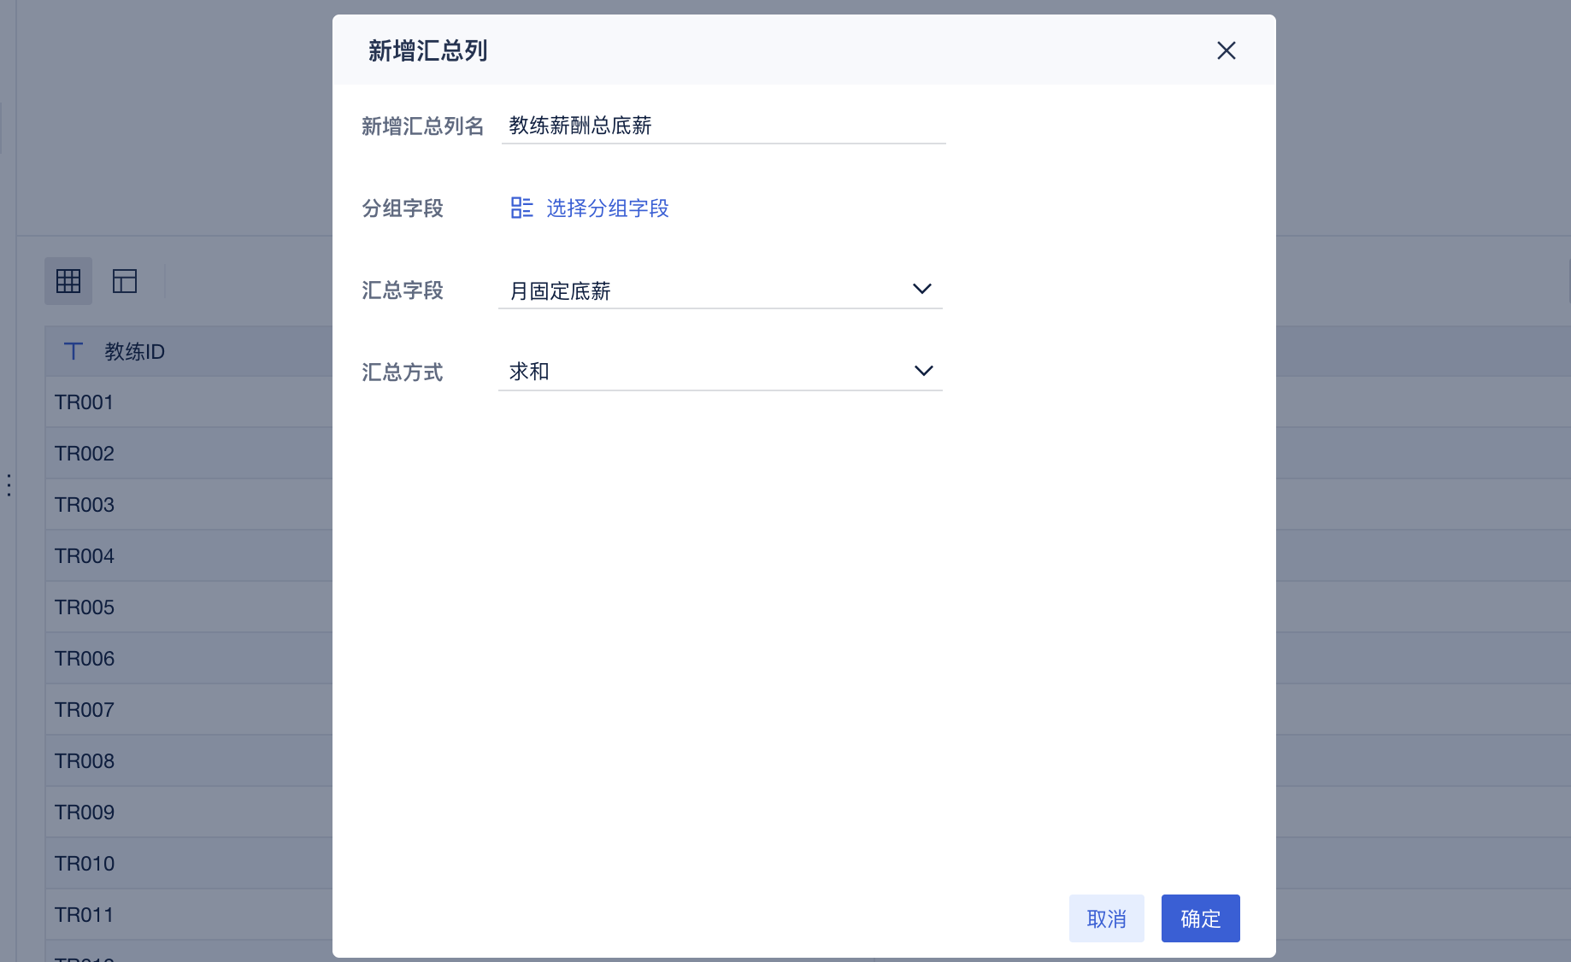The image size is (1571, 962).
Task: Select the TR005 cell
Action: tap(189, 607)
